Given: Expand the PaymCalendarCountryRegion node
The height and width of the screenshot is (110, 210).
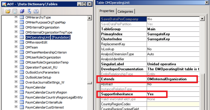Looking at the screenshot, I should 16,92.
